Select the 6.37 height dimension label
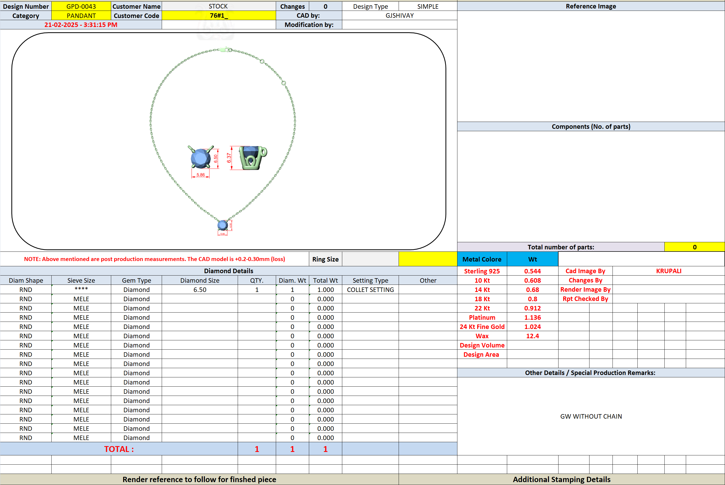The image size is (725, 485). 229,158
